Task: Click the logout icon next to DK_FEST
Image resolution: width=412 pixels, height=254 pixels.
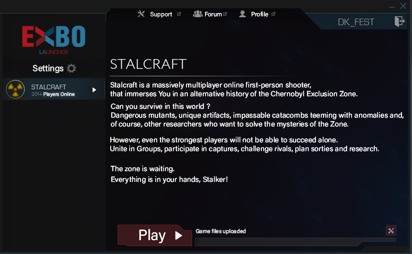Action: click(399, 21)
